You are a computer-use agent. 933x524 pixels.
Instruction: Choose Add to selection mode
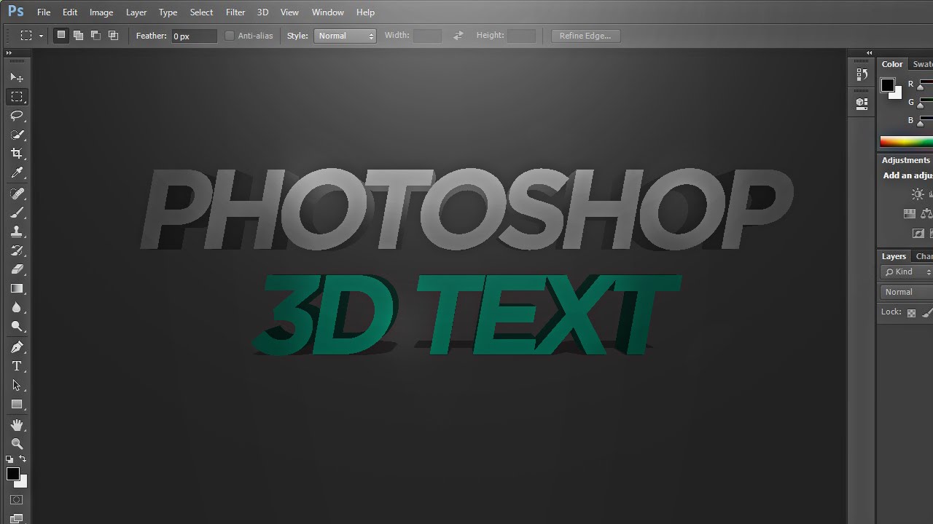click(x=78, y=35)
